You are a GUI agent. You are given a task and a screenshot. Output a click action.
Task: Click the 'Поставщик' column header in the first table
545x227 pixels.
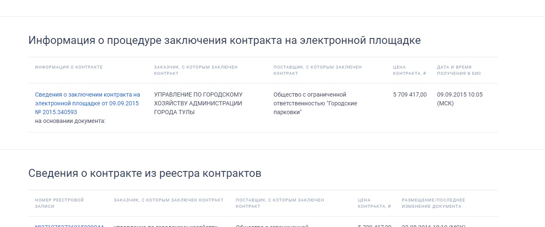317,70
